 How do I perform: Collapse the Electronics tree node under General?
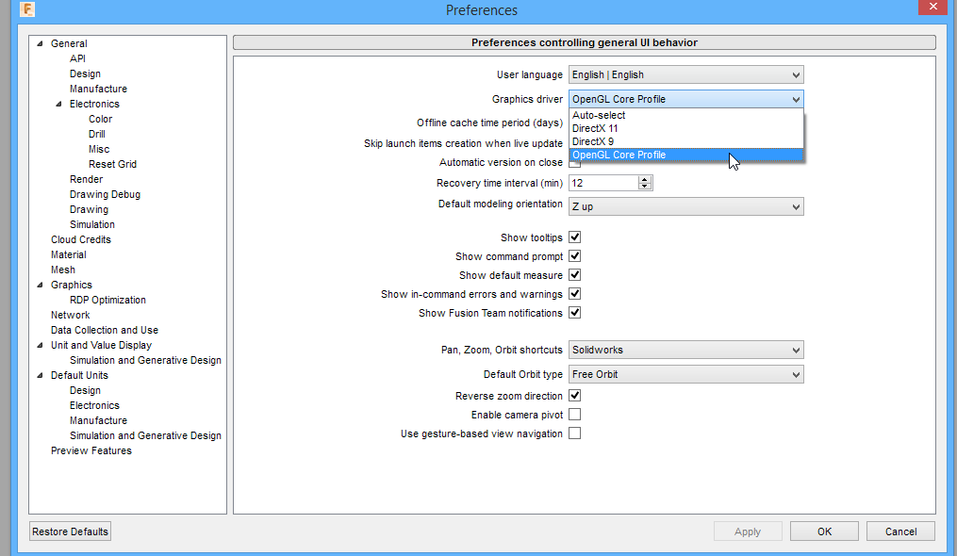pyautogui.click(x=58, y=104)
